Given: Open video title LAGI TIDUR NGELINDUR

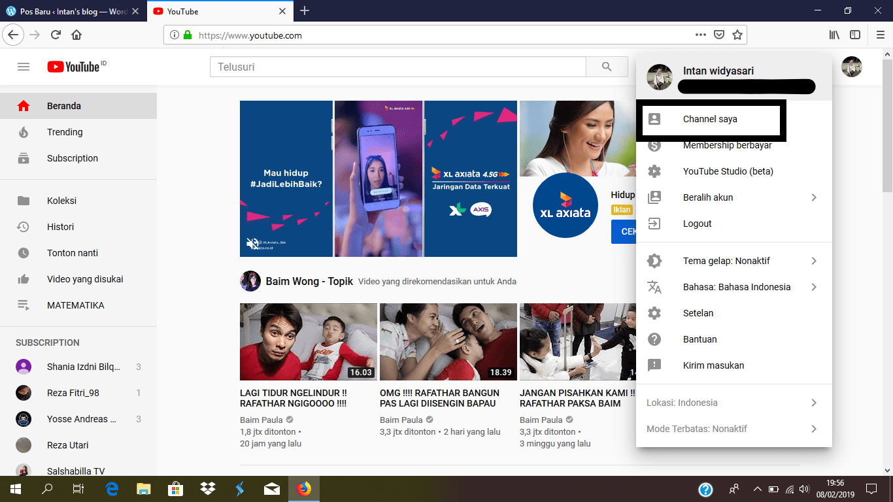Looking at the screenshot, I should click(x=294, y=398).
